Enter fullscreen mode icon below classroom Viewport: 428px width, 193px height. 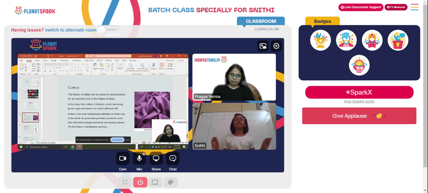pos(125,182)
